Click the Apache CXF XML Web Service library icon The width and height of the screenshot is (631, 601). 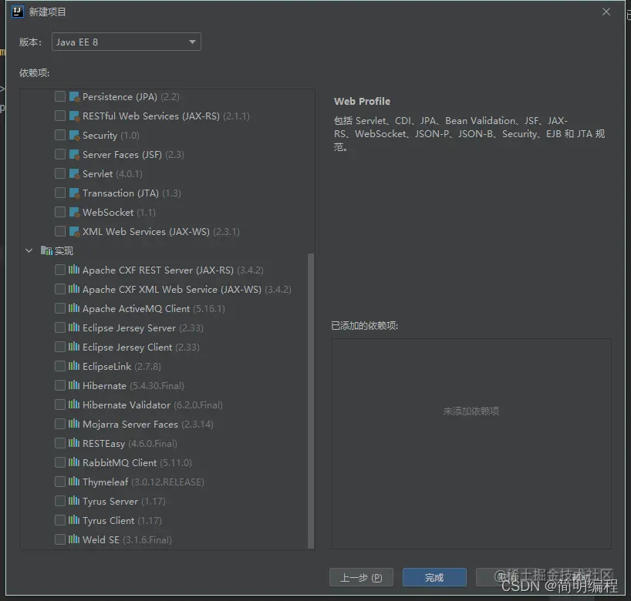pos(73,289)
